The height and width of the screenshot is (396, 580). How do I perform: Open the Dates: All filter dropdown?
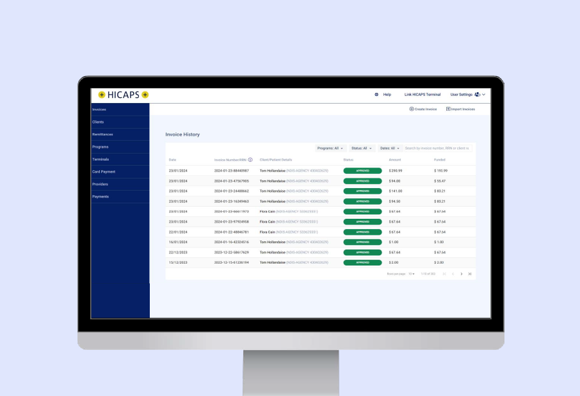click(389, 148)
